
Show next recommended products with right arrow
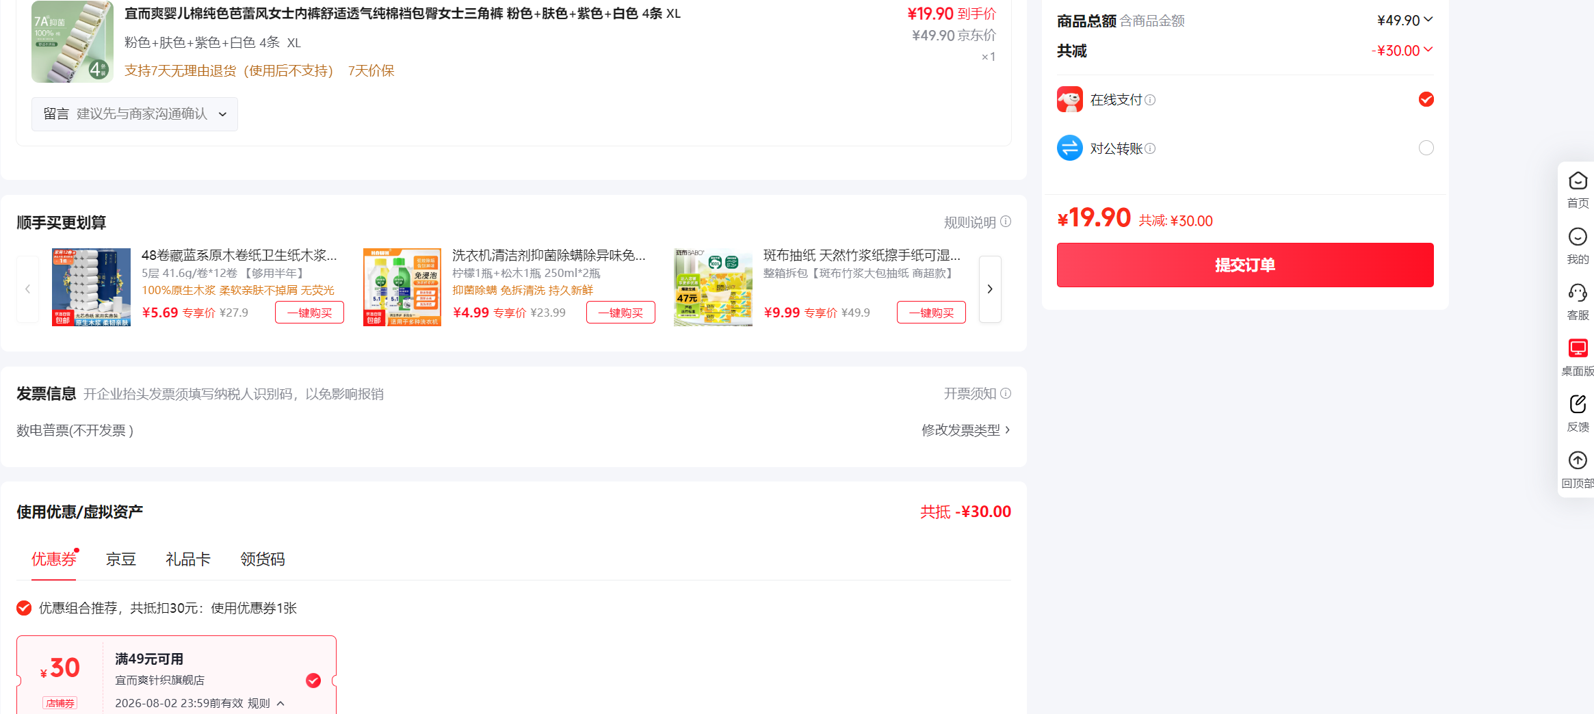pyautogui.click(x=990, y=289)
